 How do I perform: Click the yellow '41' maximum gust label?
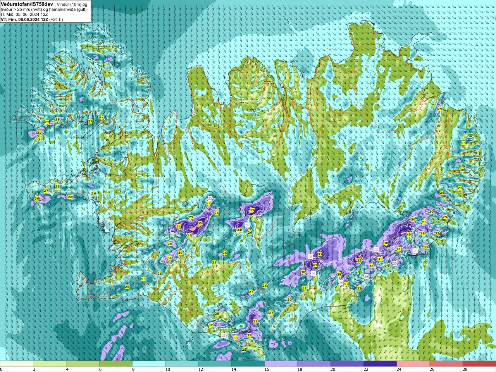399,249
